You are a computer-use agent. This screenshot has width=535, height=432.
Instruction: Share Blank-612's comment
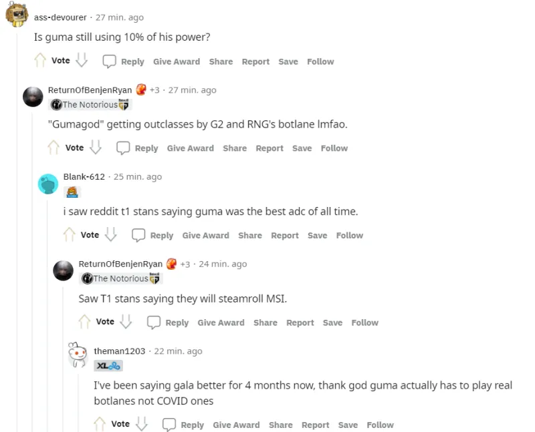(x=250, y=236)
